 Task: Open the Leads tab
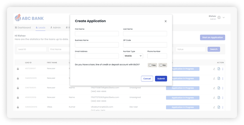40,28
